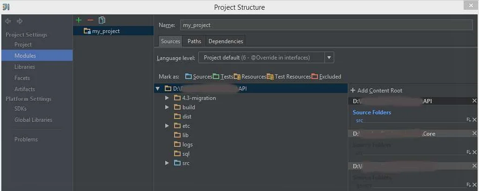Open the Dependencies tab
This screenshot has height=191, width=479.
(x=225, y=41)
